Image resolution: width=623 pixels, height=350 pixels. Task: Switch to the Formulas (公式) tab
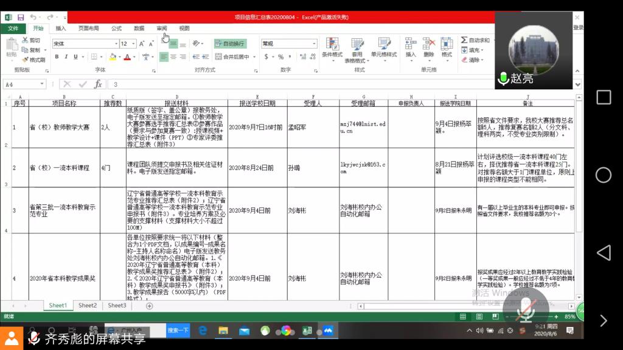pyautogui.click(x=116, y=28)
